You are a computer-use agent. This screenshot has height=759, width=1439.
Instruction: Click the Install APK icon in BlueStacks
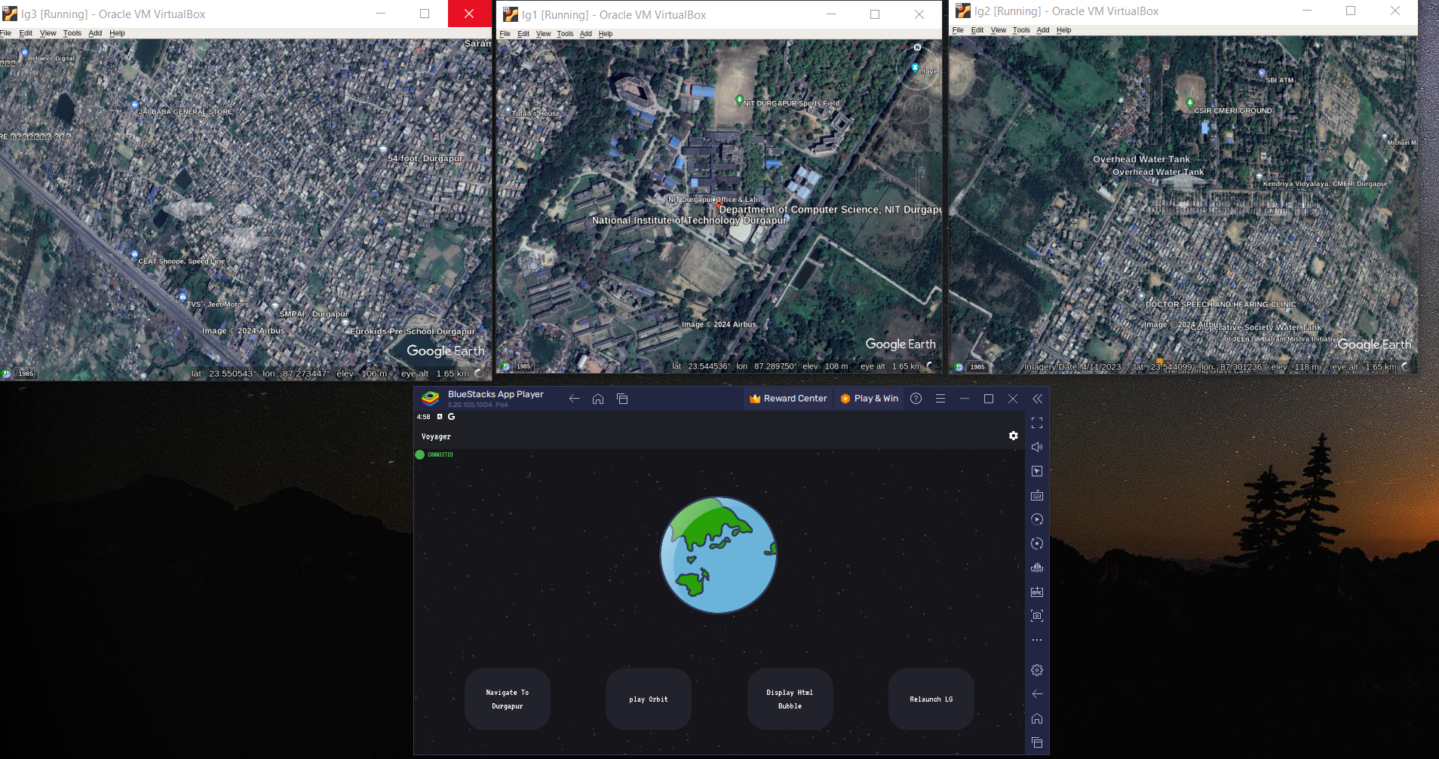(x=1037, y=592)
